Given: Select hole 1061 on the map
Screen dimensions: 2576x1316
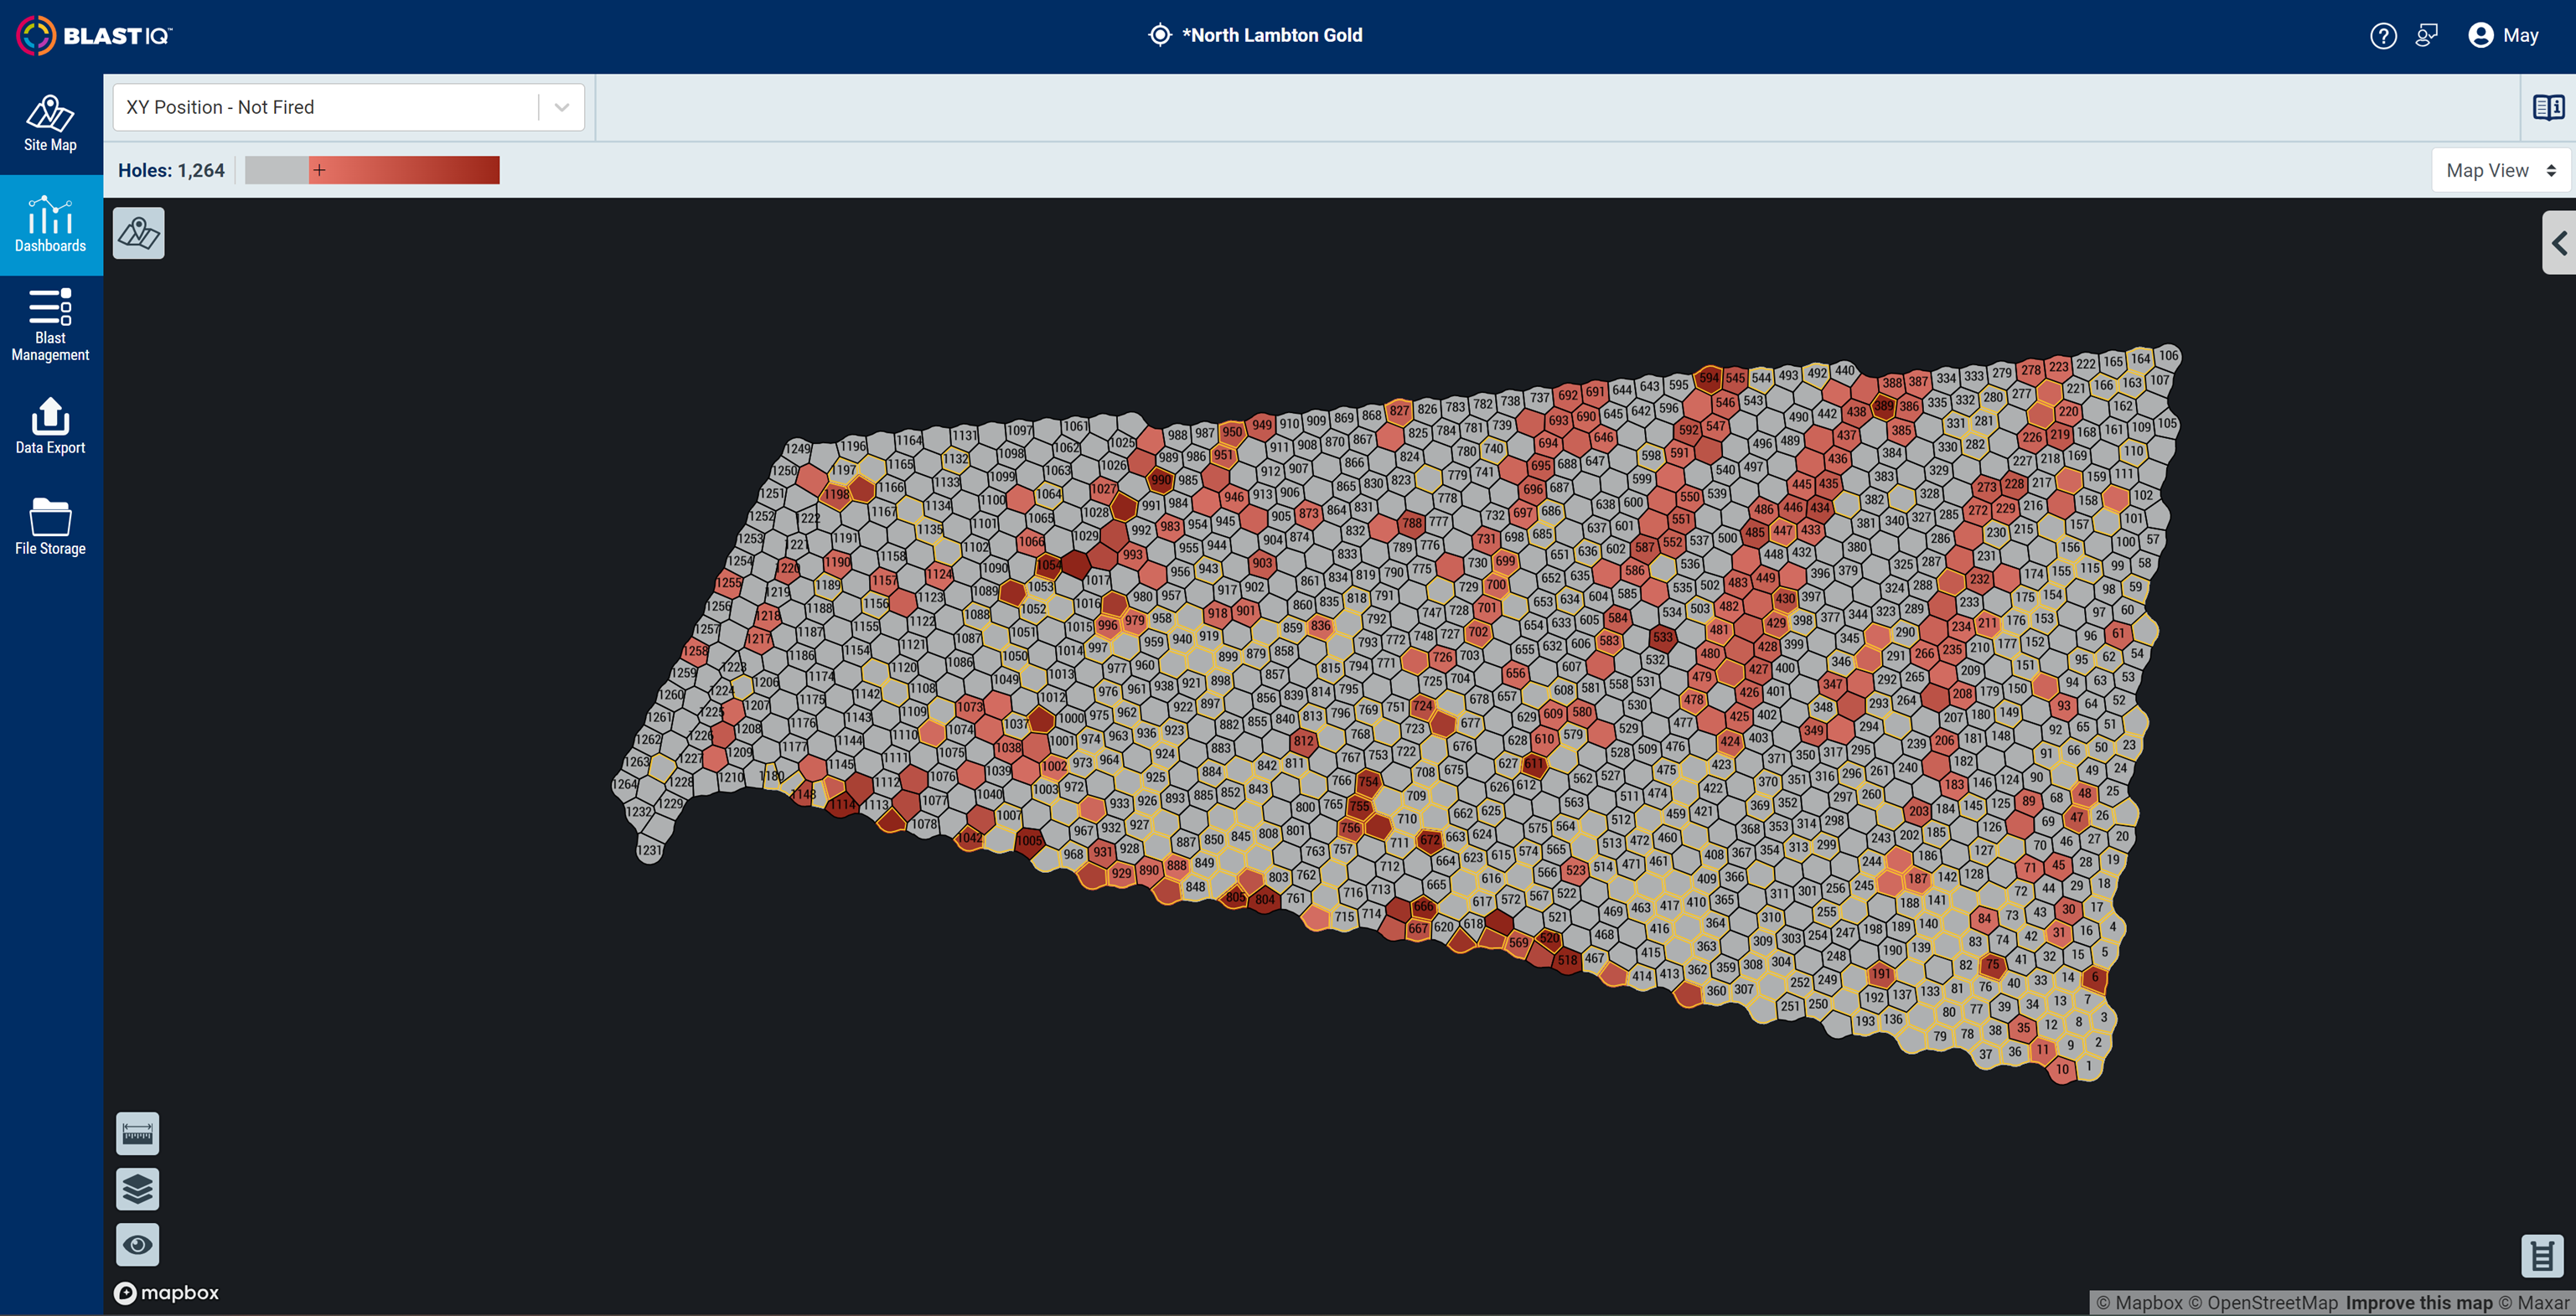Looking at the screenshot, I should (1075, 426).
